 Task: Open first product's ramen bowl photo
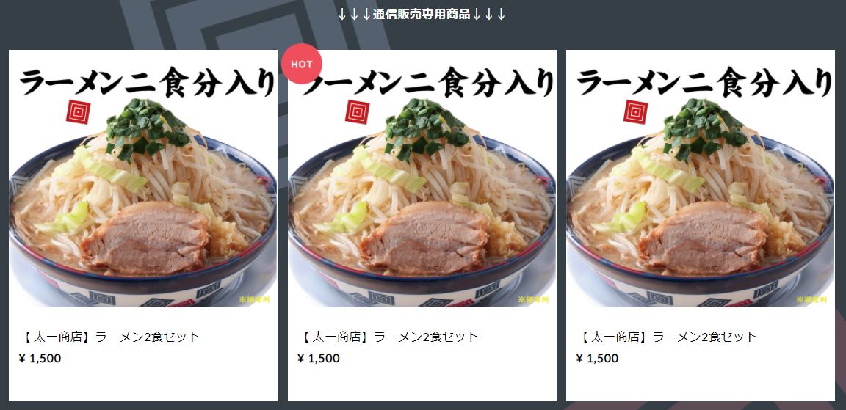pyautogui.click(x=143, y=178)
